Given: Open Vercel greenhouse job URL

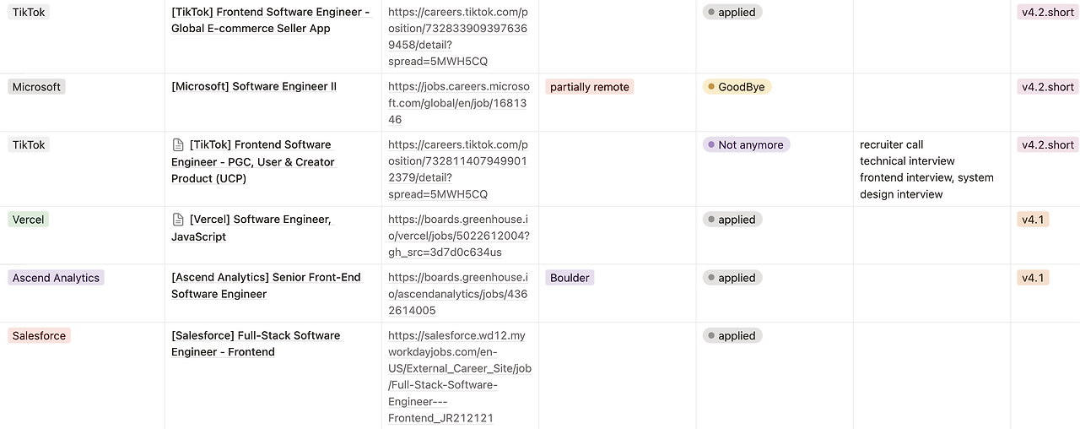Looking at the screenshot, I should [458, 236].
